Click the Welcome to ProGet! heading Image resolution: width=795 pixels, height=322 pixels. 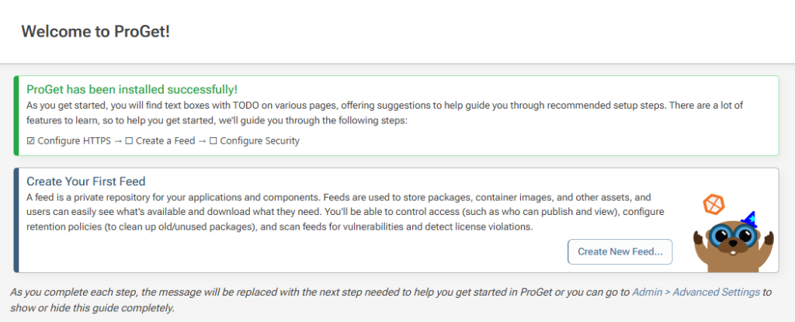click(x=95, y=32)
